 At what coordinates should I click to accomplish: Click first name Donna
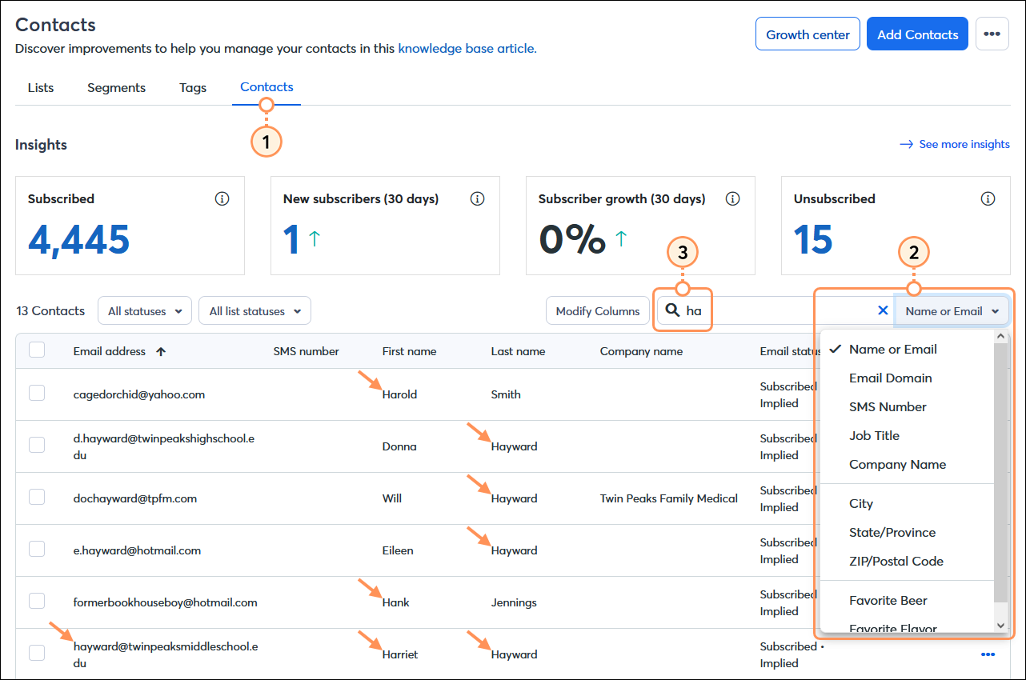pos(399,446)
